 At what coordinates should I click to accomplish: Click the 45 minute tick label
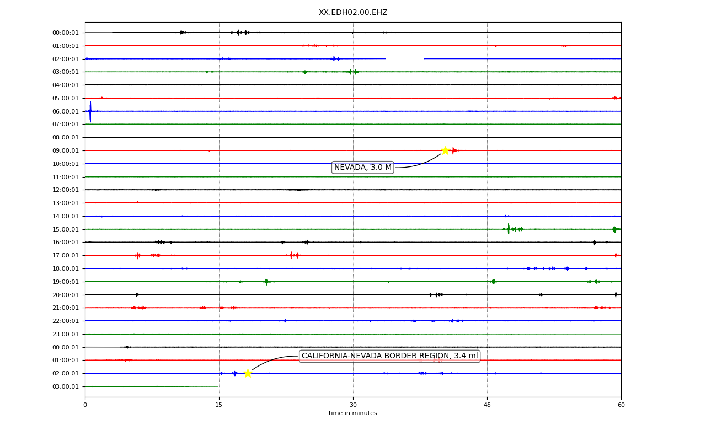487,405
